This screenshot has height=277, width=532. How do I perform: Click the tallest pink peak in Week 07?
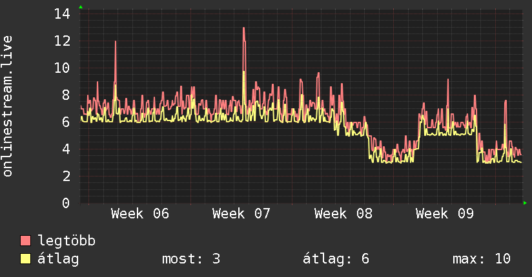click(x=244, y=28)
